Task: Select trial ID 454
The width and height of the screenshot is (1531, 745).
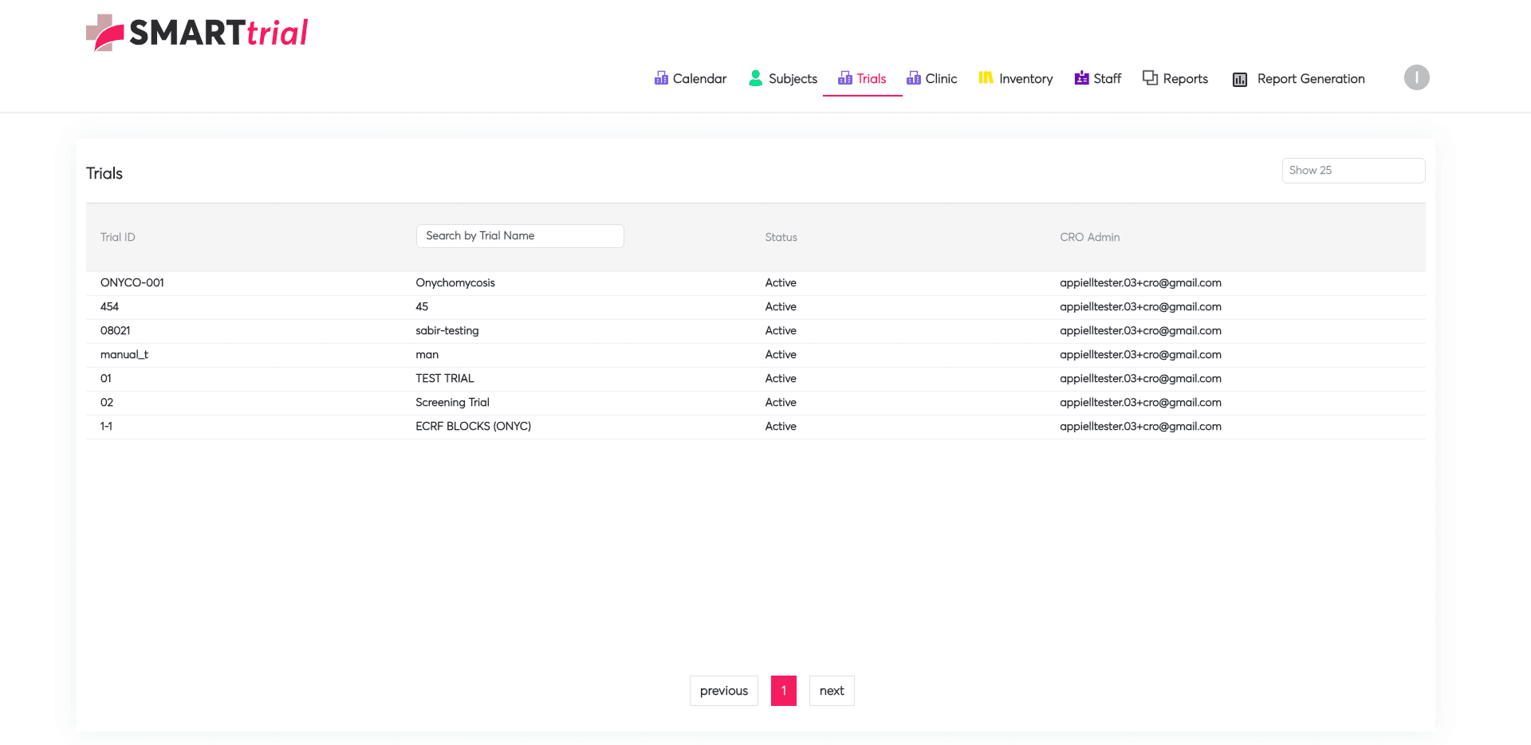Action: point(109,306)
